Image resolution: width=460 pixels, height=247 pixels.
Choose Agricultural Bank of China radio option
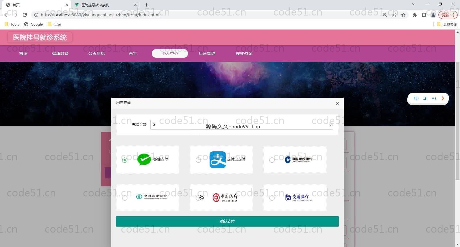point(125,198)
